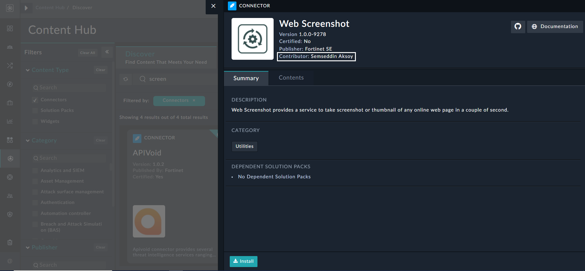
Task: Collapse the Filters panel with double chevron
Action: (107, 52)
